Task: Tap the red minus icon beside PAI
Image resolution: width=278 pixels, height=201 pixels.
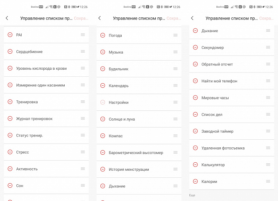Action: [10, 35]
